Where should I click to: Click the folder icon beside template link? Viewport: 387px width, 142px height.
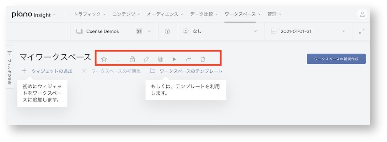point(152,71)
